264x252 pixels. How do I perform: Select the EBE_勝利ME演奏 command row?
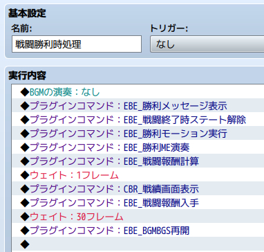138,147
